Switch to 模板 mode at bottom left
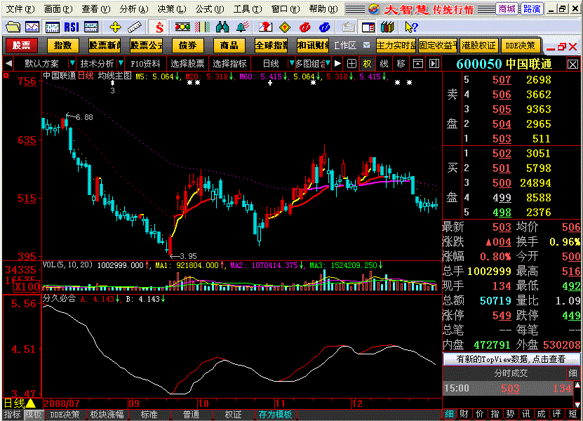The width and height of the screenshot is (583, 421). [x=34, y=414]
